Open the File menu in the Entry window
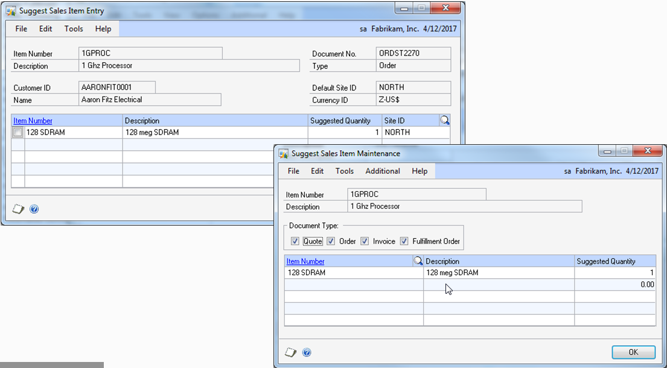Screen dimensions: 667x368 [21, 29]
